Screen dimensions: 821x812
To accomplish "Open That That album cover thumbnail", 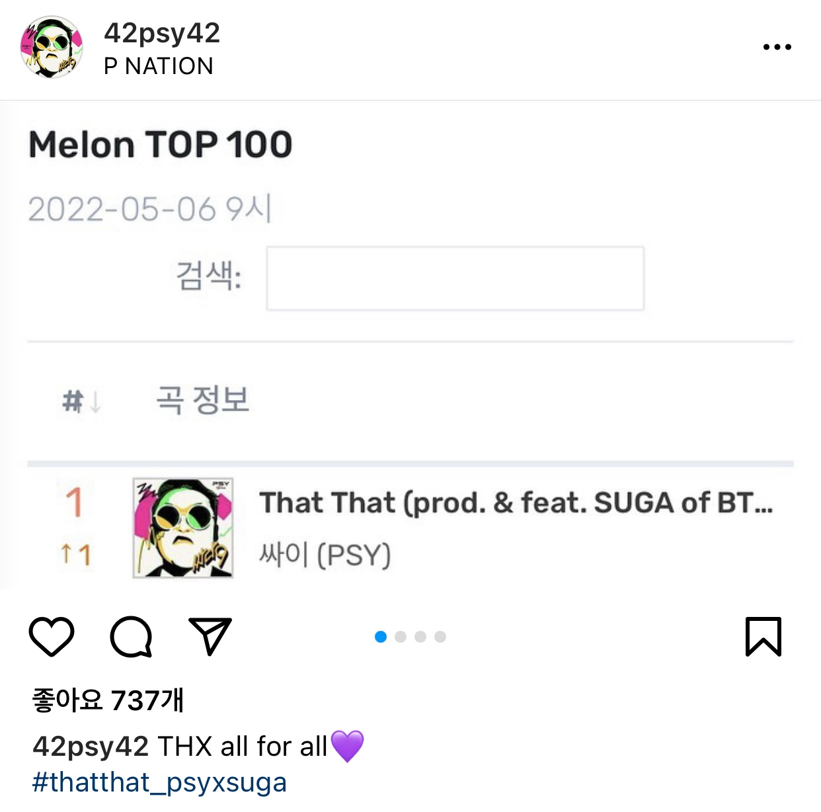I will 183,528.
